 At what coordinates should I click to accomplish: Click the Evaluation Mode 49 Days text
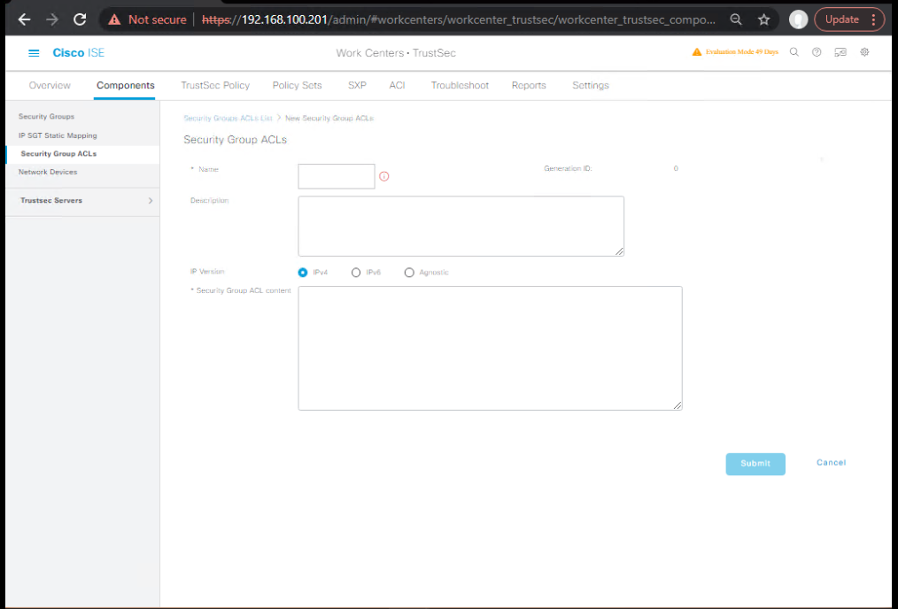741,52
